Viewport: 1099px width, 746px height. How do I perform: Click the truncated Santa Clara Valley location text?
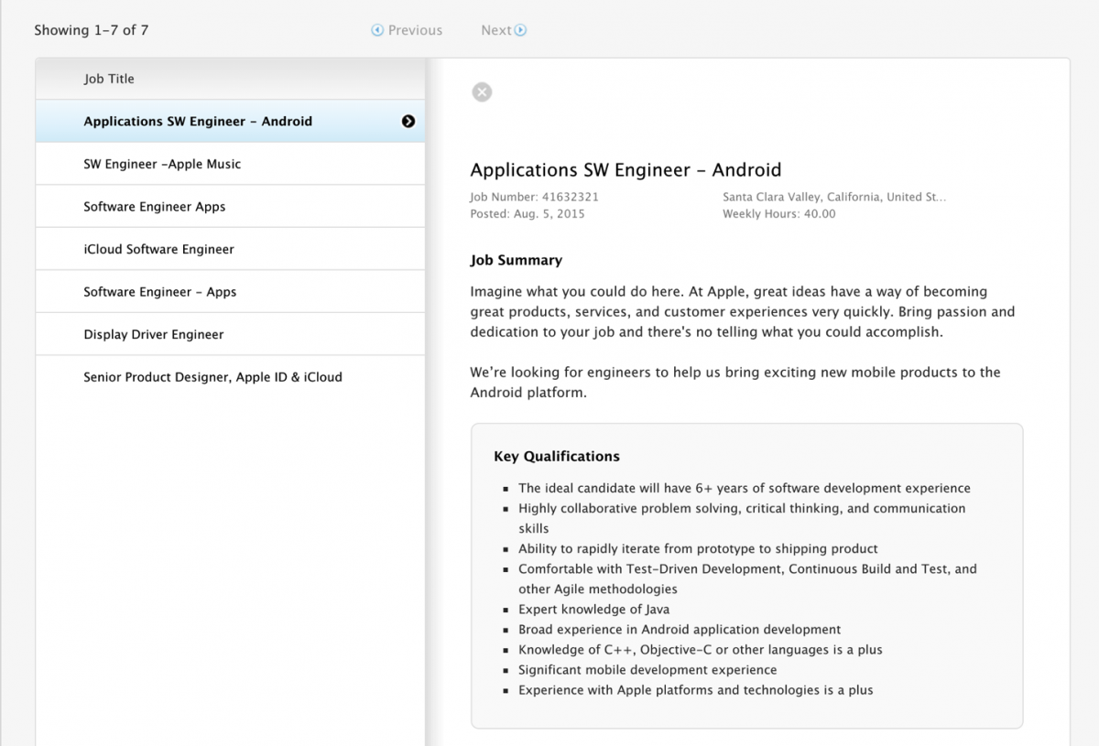pos(833,196)
